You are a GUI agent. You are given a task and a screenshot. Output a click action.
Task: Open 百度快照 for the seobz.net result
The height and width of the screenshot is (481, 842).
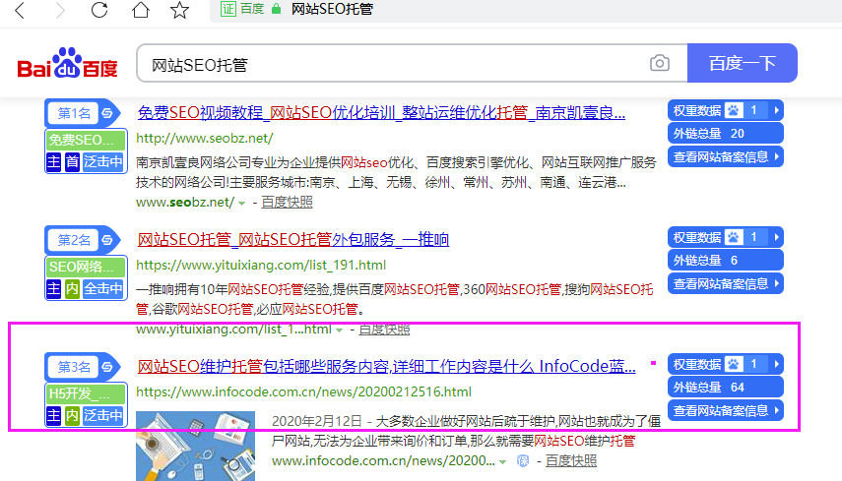click(x=287, y=203)
